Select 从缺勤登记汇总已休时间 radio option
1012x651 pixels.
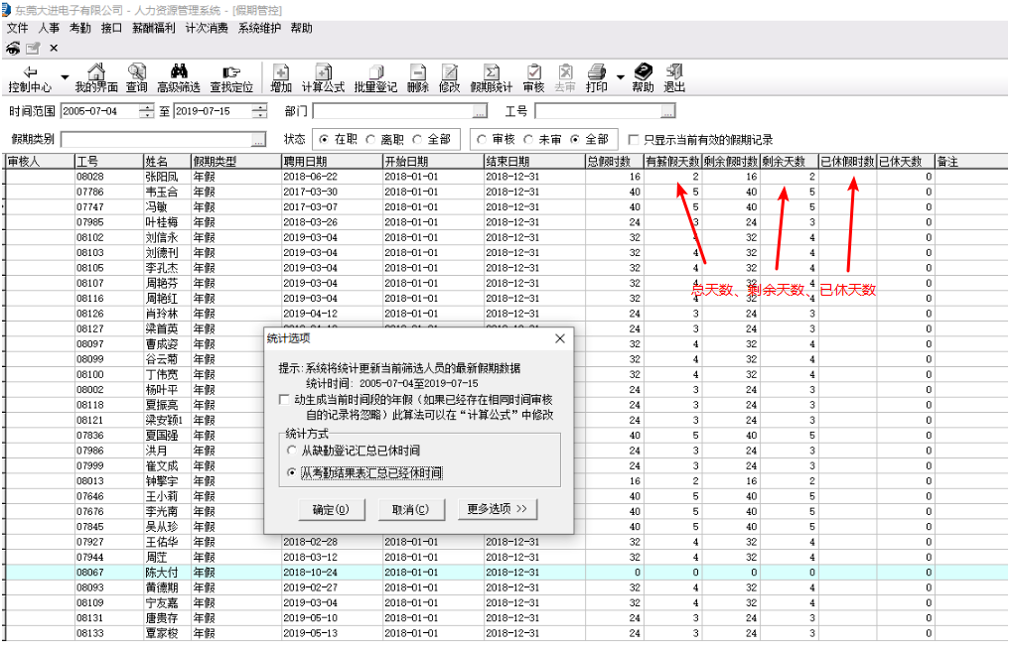pyautogui.click(x=292, y=451)
